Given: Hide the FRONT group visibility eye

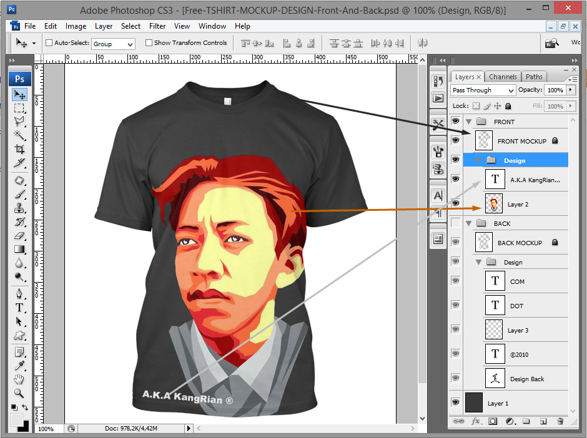Looking at the screenshot, I should click(x=455, y=121).
